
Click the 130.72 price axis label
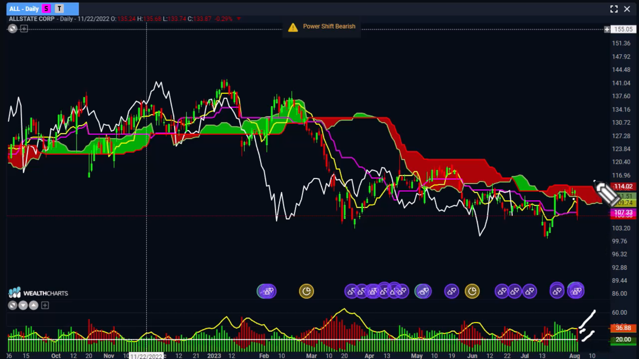(621, 123)
